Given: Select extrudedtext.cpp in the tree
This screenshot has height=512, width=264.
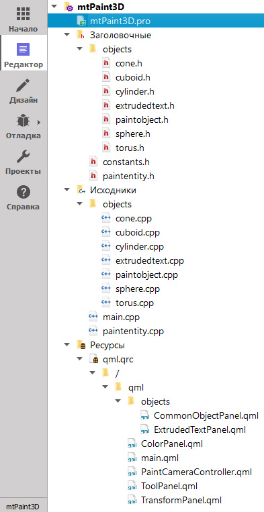Looking at the screenshot, I should [150, 261].
